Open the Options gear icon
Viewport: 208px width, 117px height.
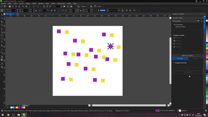(91, 6)
